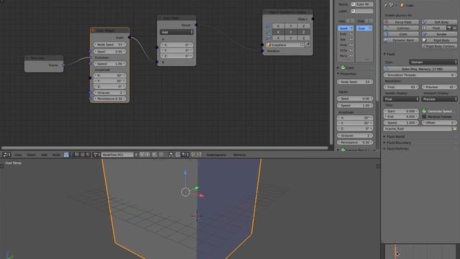Select the Seed input socket row
Screen dimensions: 460x259
coord(346,28)
